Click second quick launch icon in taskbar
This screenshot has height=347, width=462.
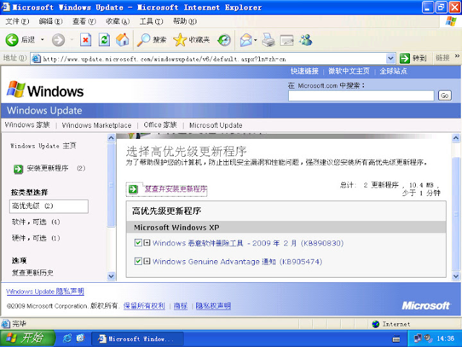point(80,338)
